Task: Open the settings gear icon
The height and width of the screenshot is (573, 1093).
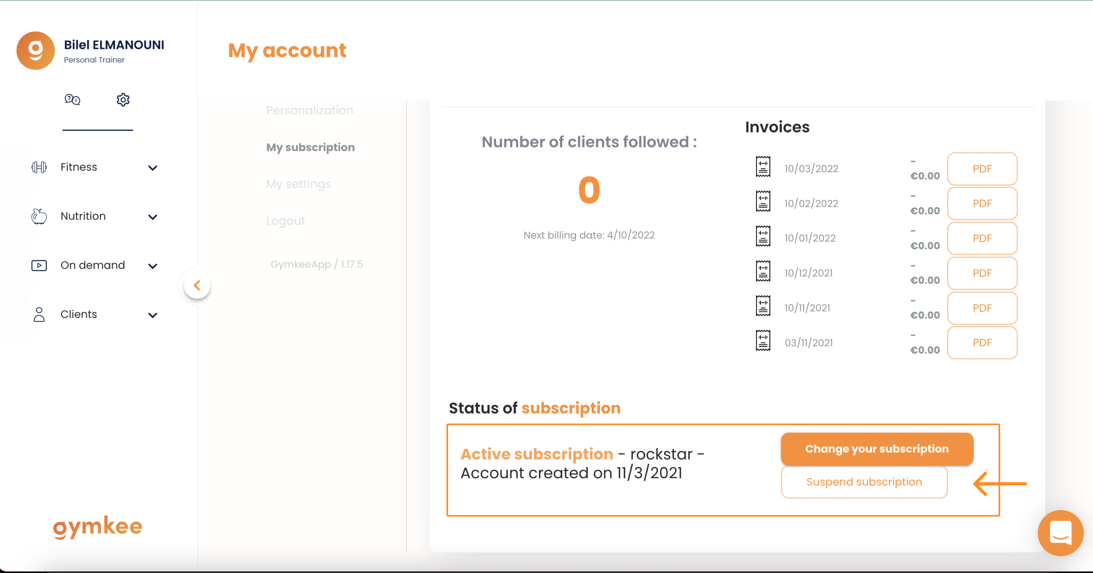Action: (x=123, y=100)
